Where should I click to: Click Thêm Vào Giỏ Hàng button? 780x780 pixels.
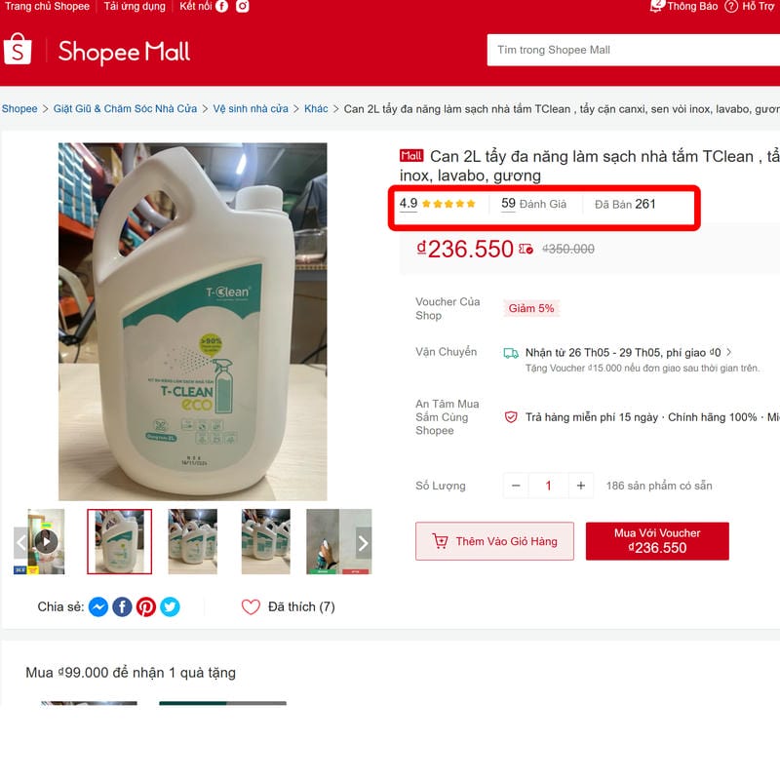click(x=494, y=541)
